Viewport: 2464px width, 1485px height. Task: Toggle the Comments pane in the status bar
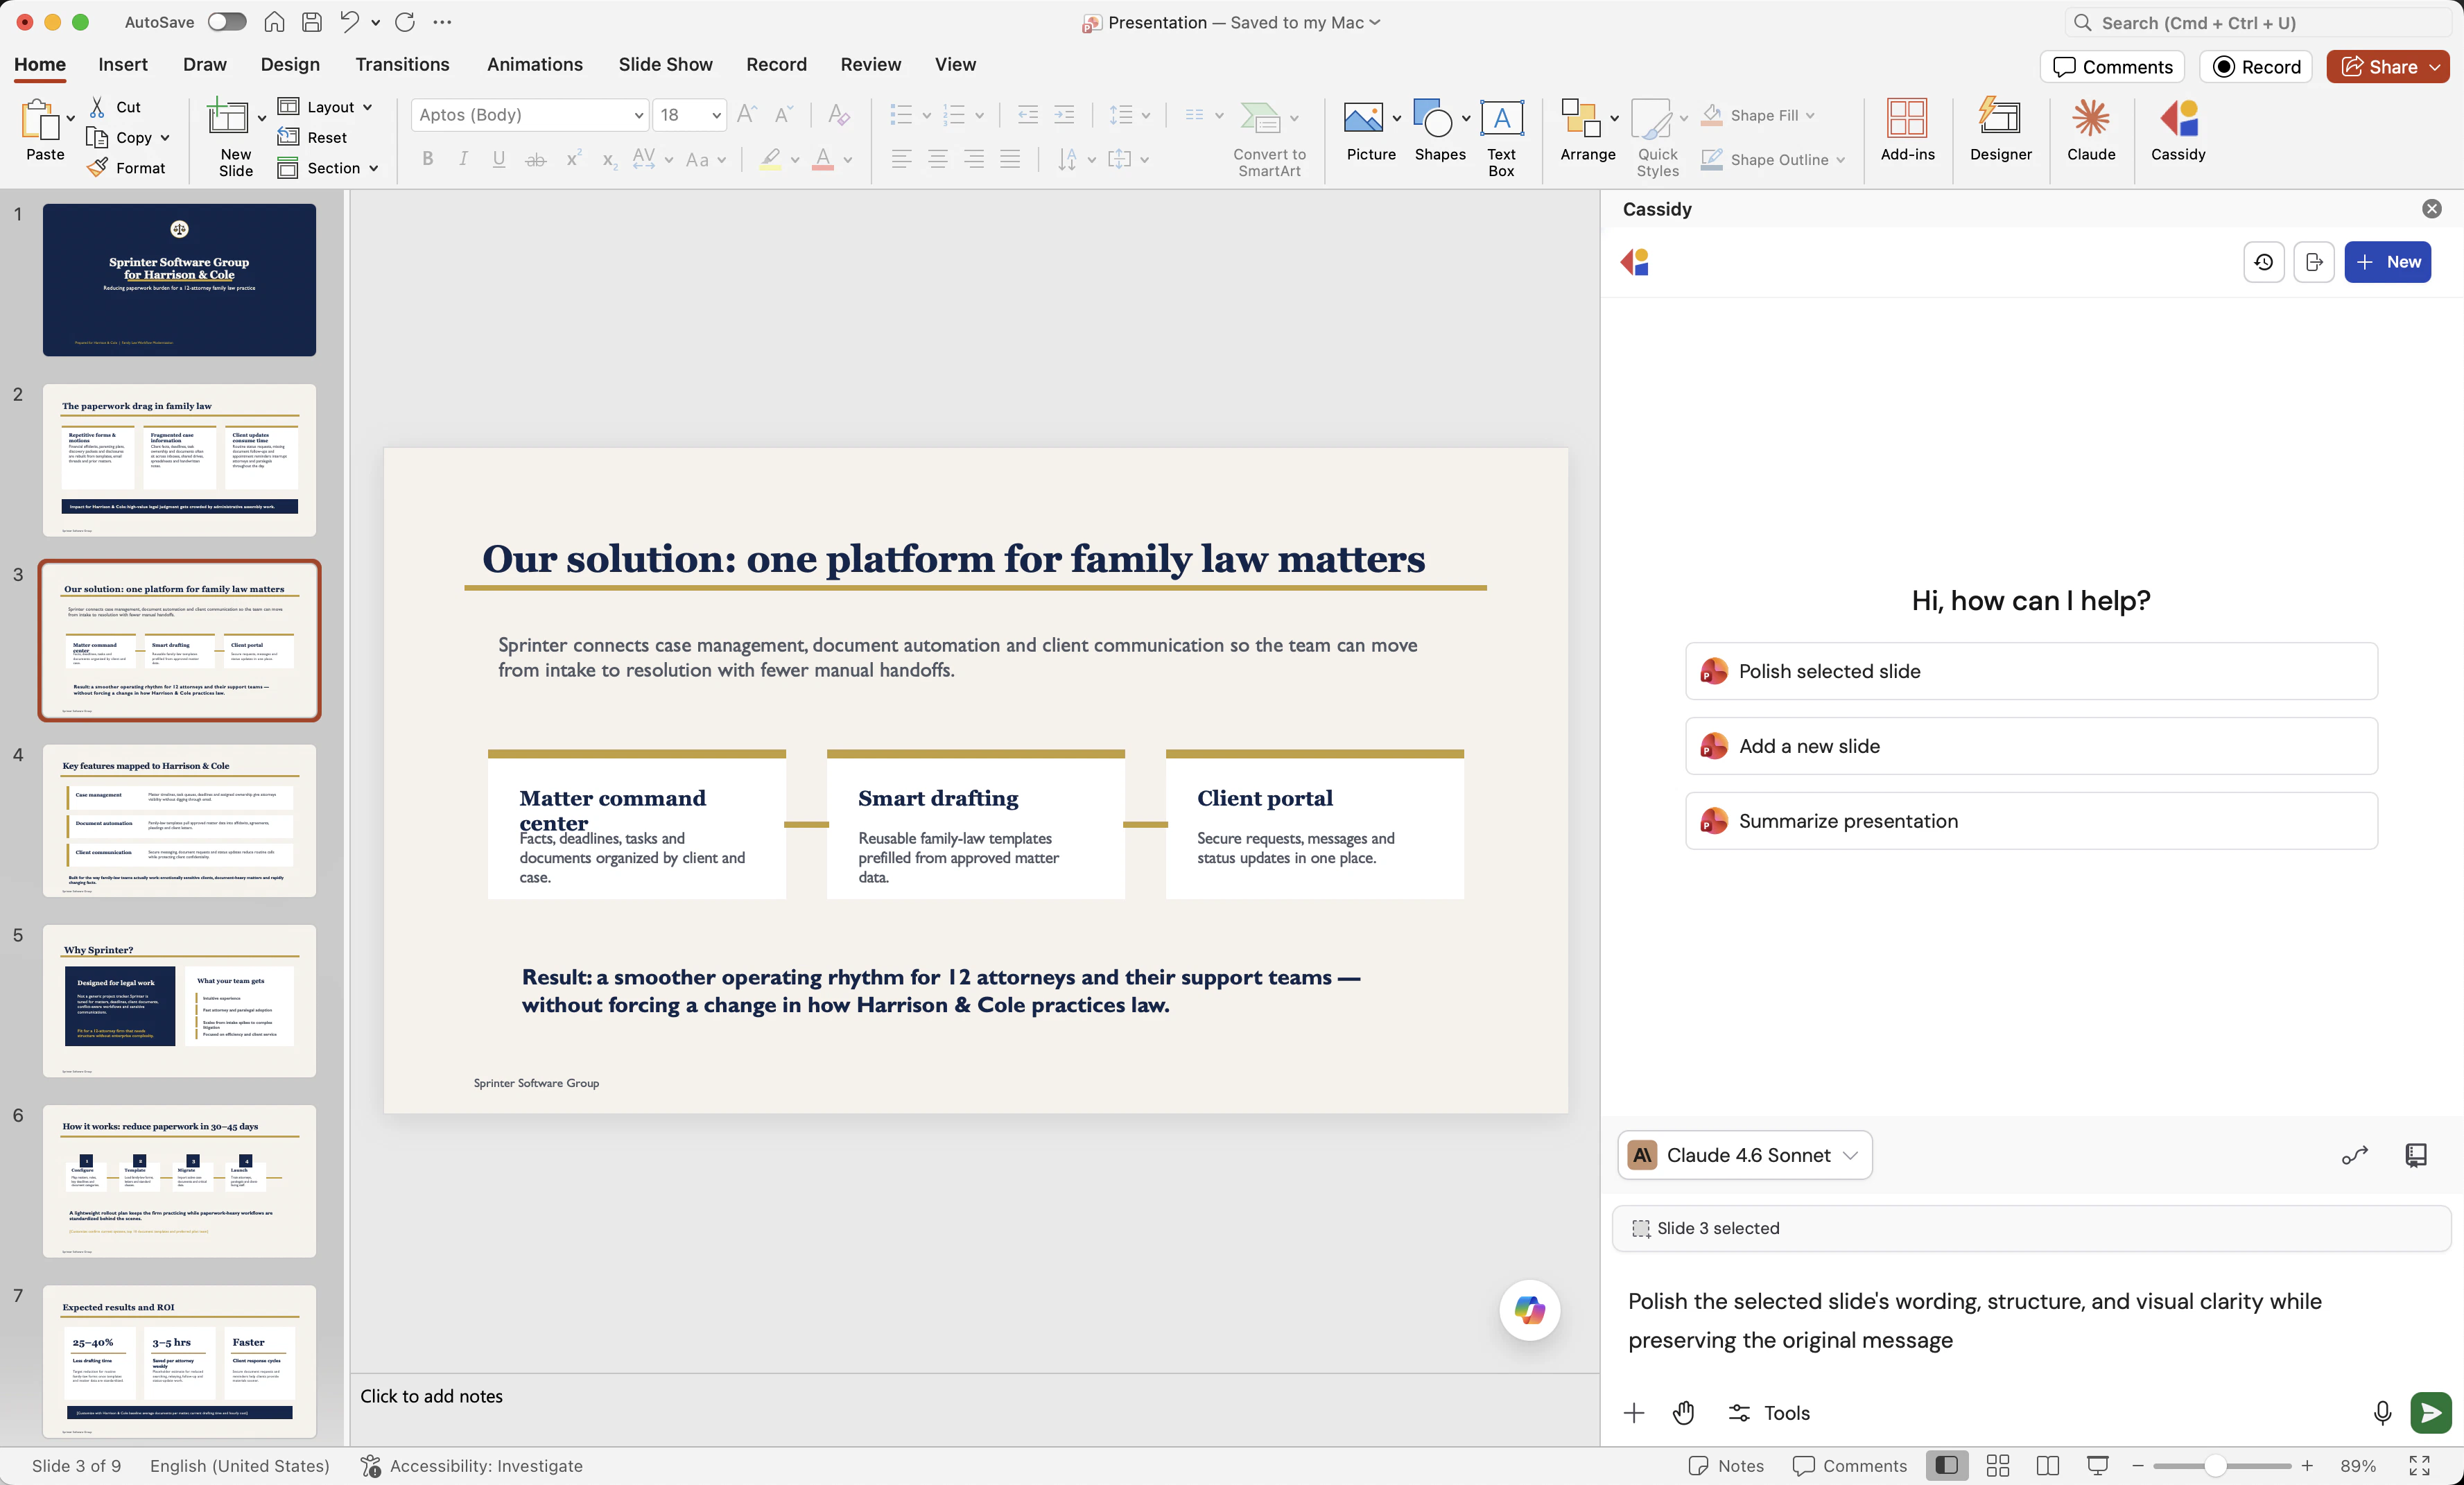tap(1849, 1465)
